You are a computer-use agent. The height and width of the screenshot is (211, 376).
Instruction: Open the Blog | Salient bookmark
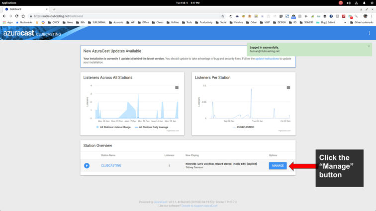pos(325,22)
